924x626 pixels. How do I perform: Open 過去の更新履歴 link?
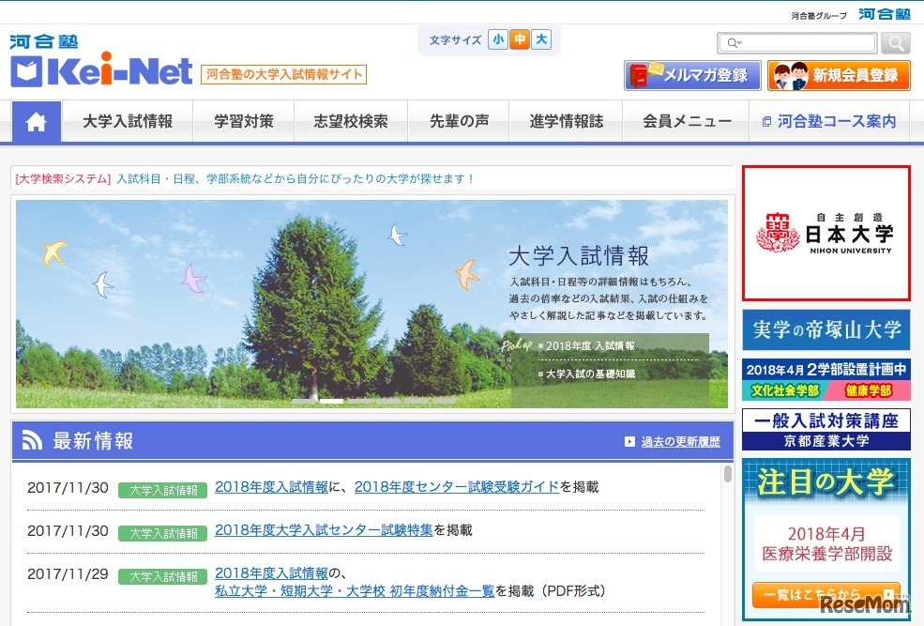tap(681, 441)
